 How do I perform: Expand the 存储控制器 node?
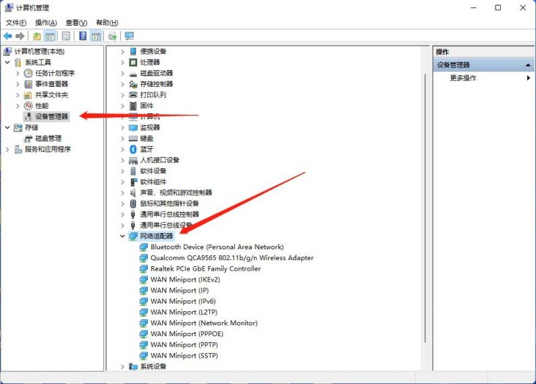click(122, 84)
